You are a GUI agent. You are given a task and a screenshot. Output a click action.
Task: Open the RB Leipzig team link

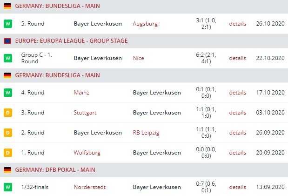point(146,133)
